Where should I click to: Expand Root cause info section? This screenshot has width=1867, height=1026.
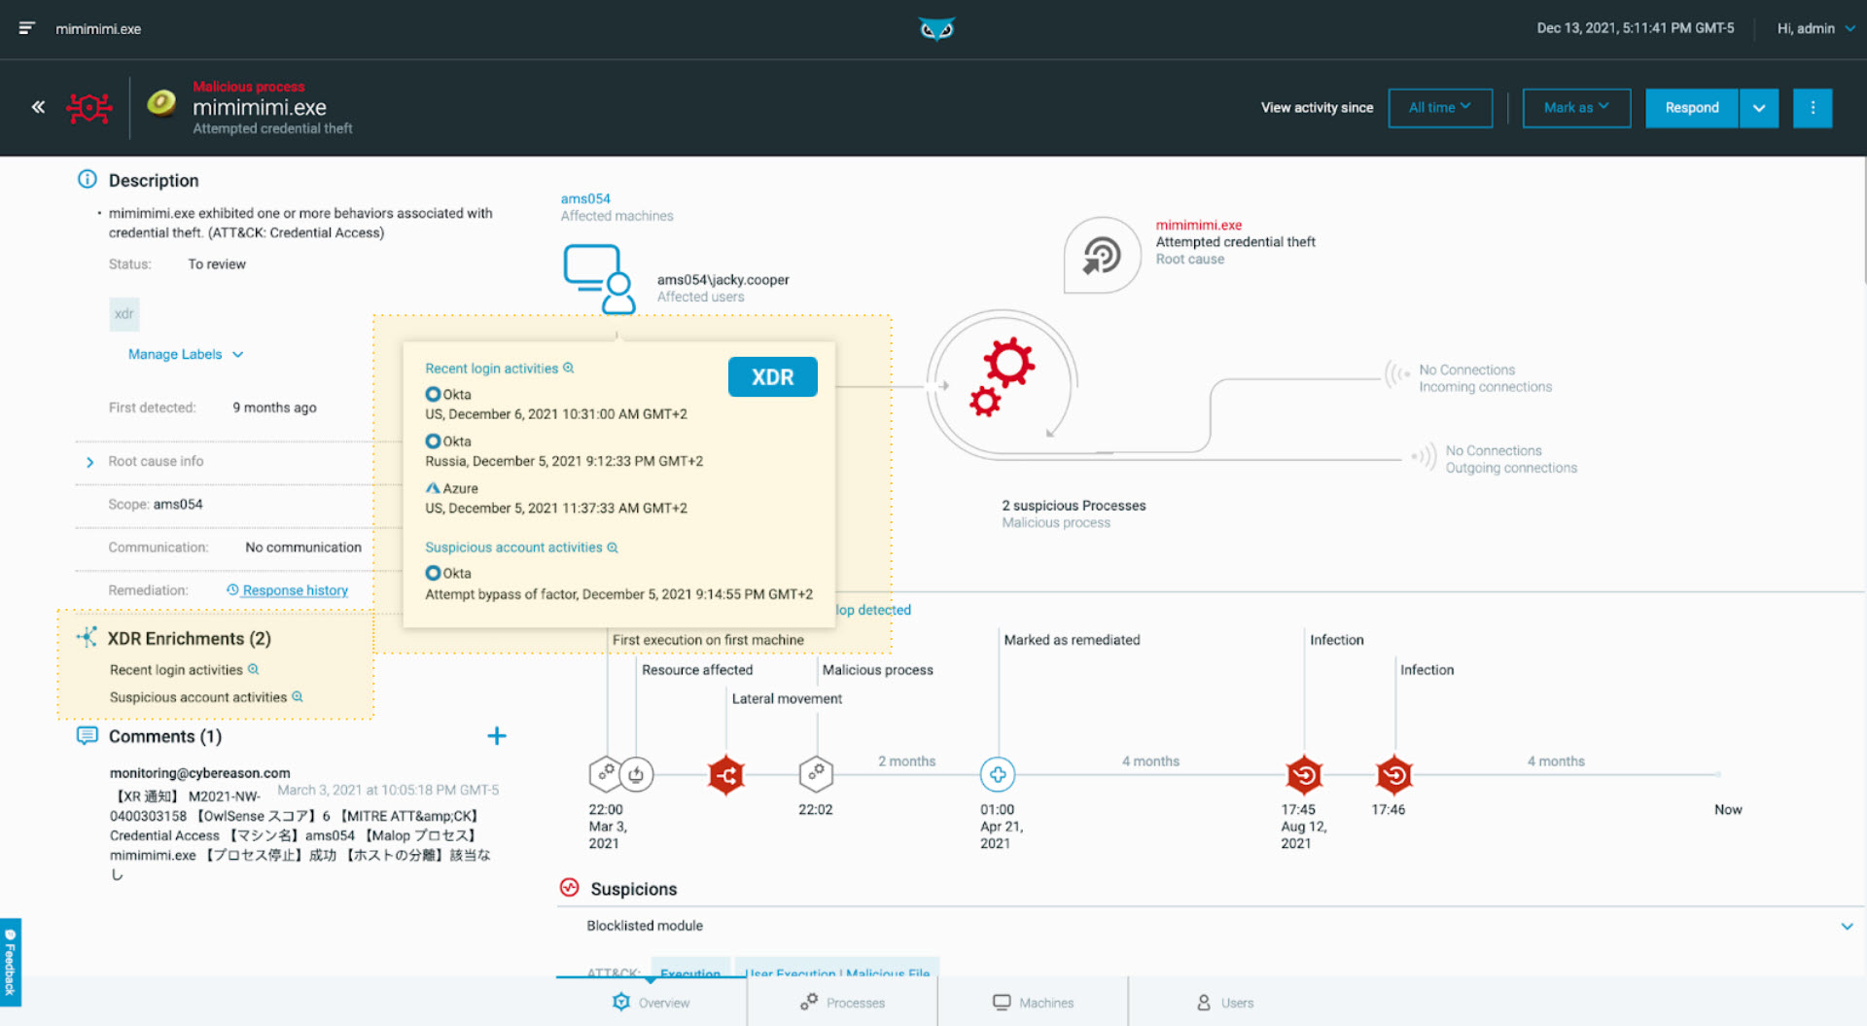click(89, 462)
